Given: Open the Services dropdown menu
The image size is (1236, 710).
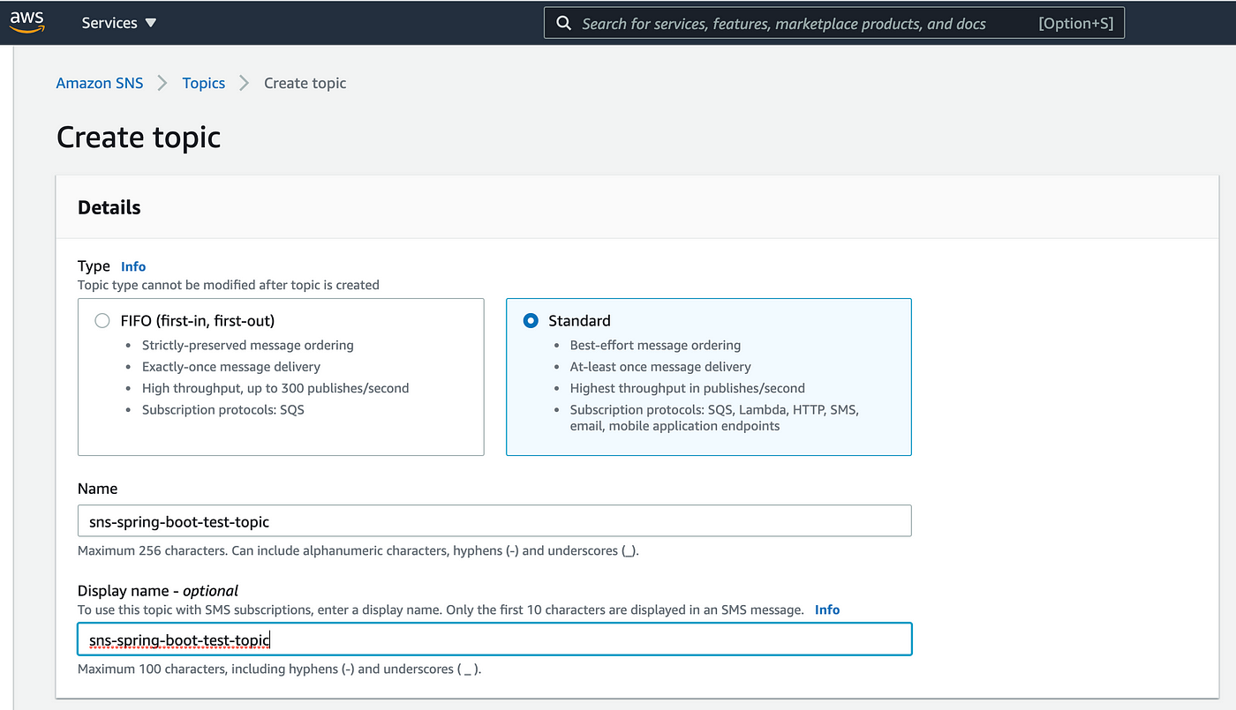Looking at the screenshot, I should click(118, 23).
